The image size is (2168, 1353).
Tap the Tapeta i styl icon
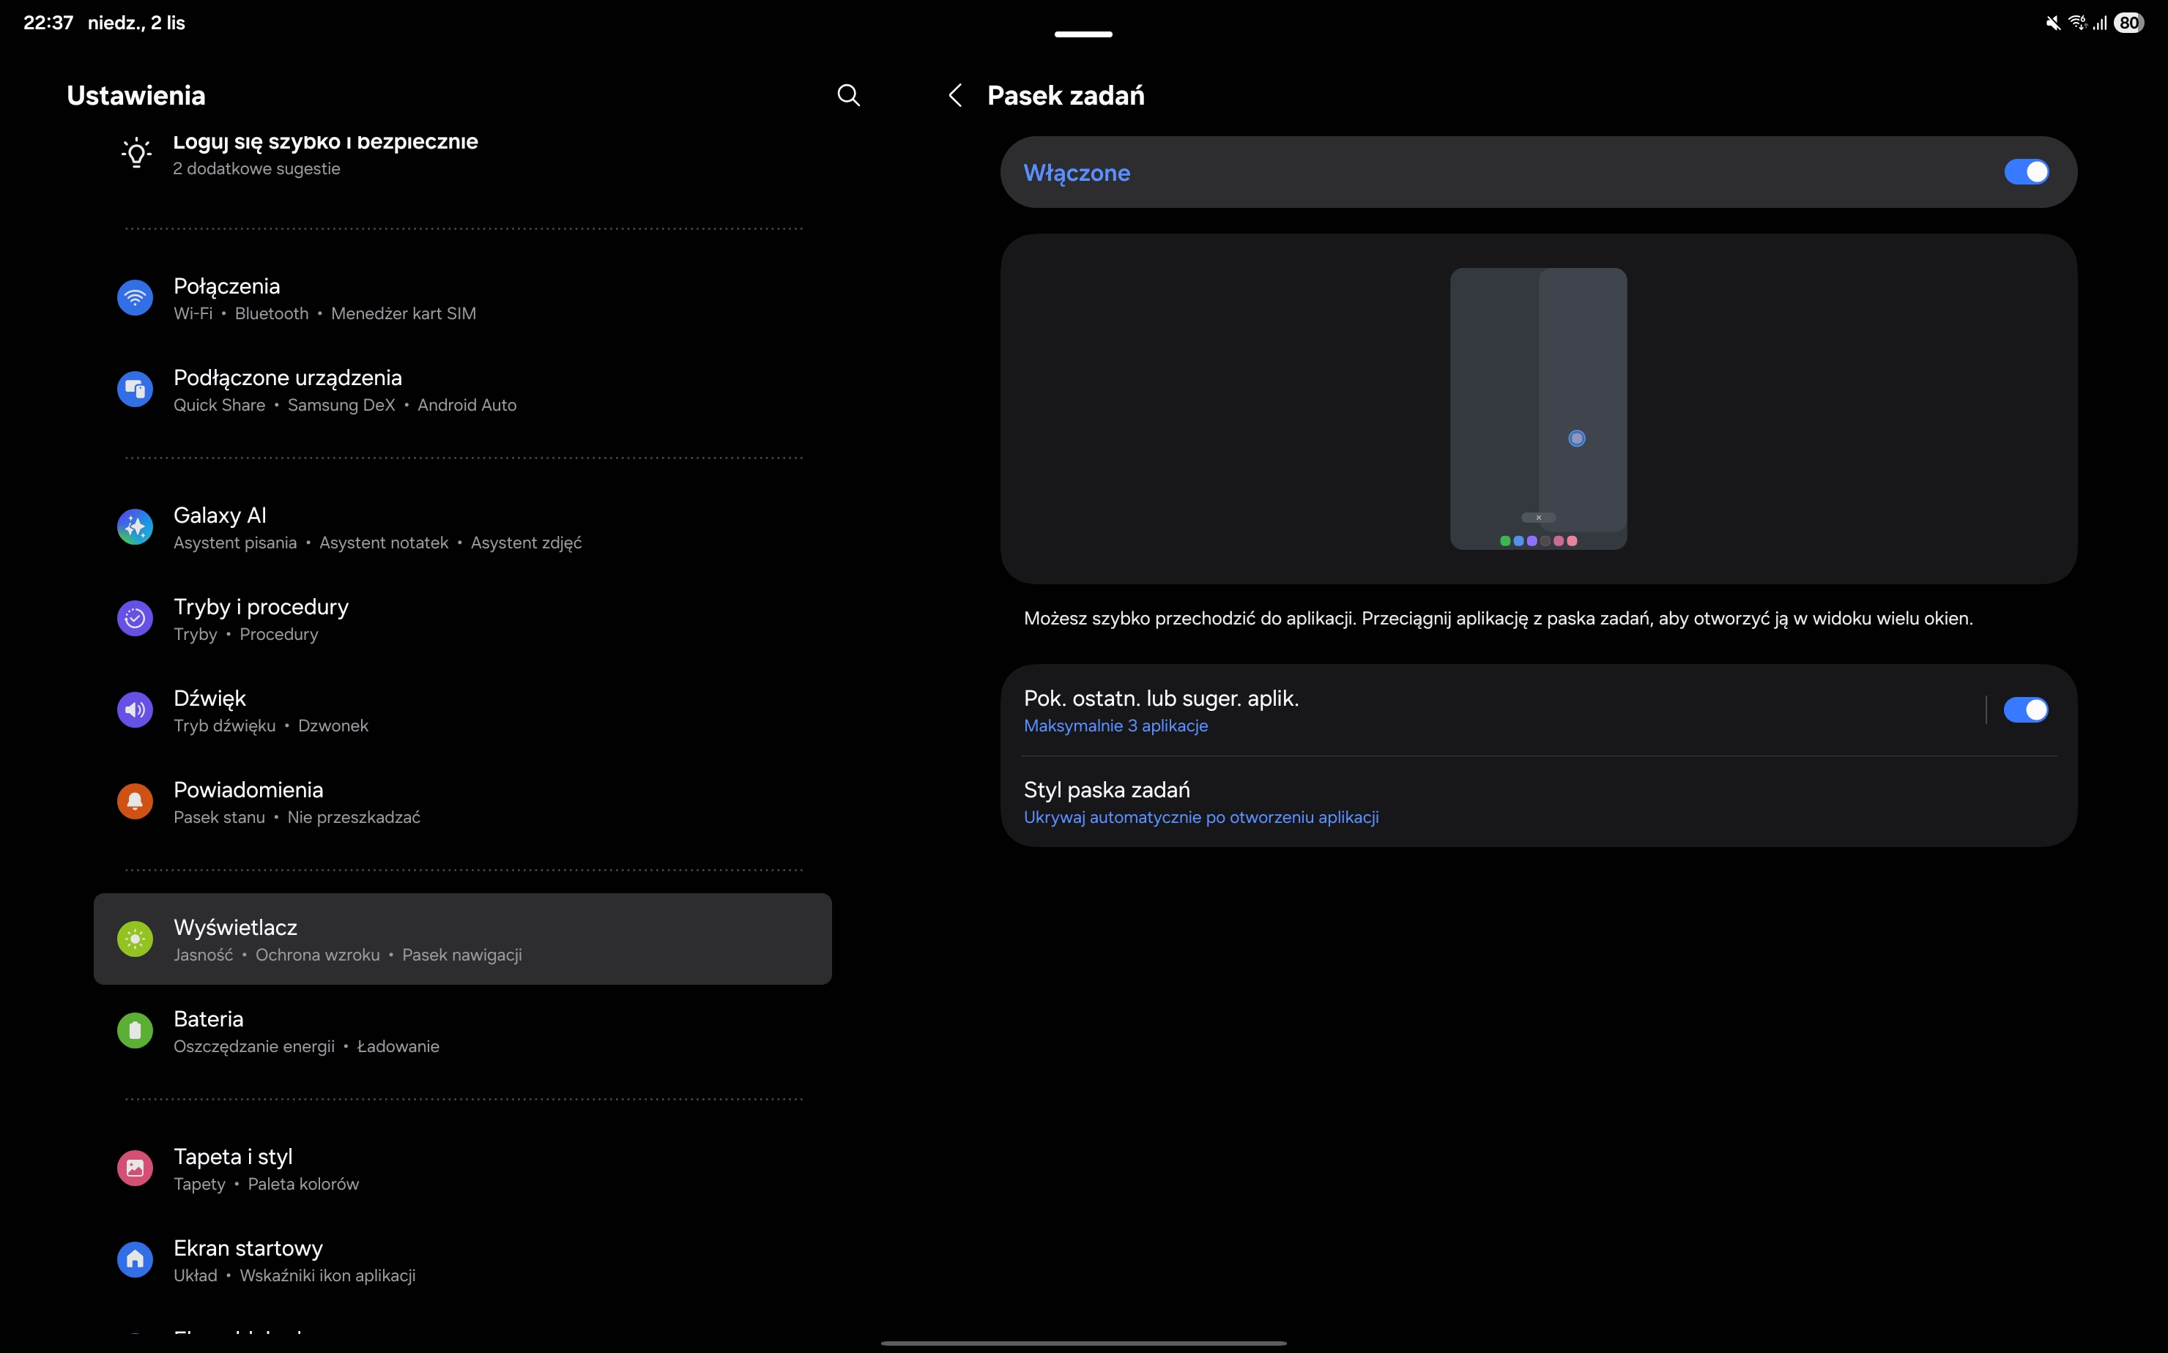(x=135, y=1168)
